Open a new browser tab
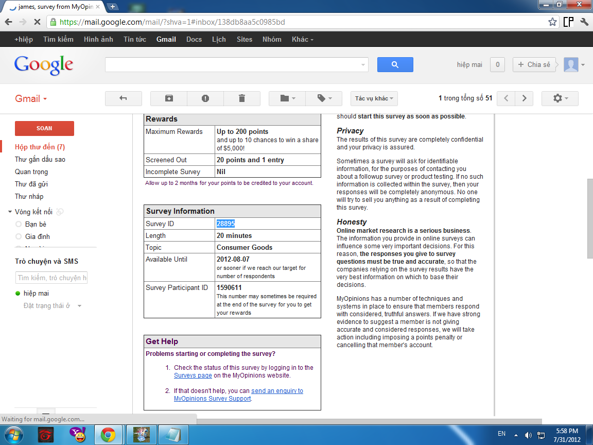The height and width of the screenshot is (445, 593). [x=112, y=6]
